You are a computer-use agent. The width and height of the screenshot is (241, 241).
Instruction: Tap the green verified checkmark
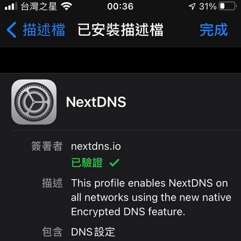(114, 163)
